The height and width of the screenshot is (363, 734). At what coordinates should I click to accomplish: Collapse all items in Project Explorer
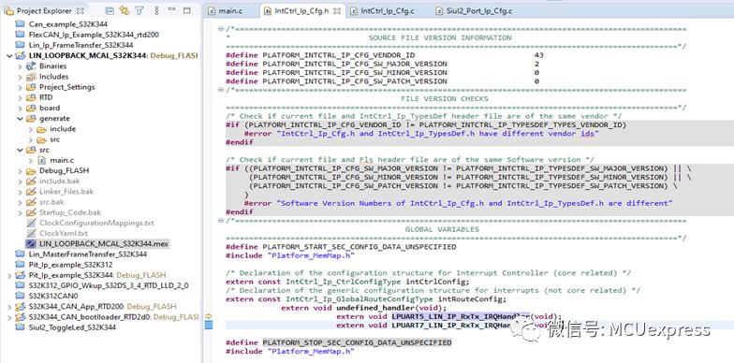pos(109,10)
